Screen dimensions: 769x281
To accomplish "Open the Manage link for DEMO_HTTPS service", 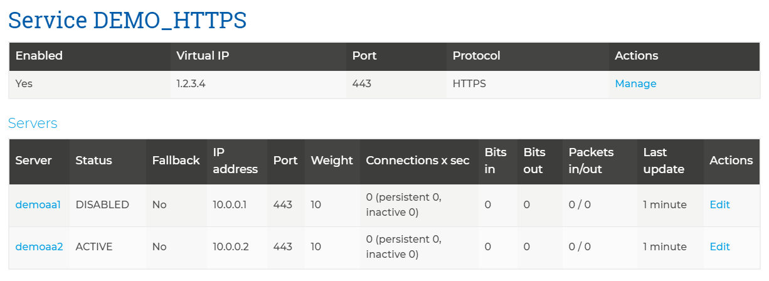I will point(635,83).
